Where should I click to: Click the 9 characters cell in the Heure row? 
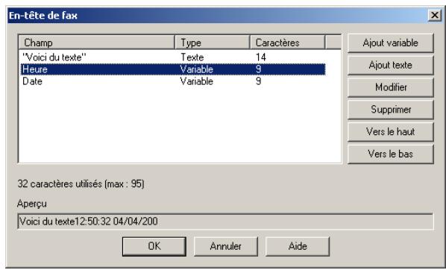click(258, 69)
